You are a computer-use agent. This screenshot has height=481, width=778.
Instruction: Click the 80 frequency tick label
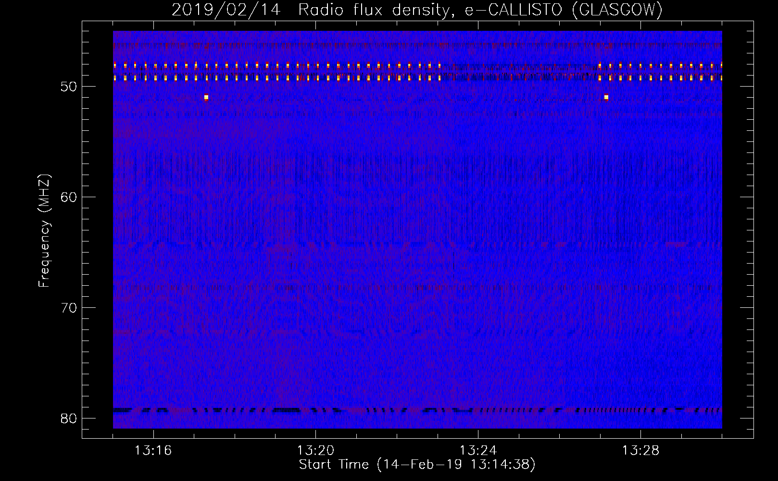(69, 418)
